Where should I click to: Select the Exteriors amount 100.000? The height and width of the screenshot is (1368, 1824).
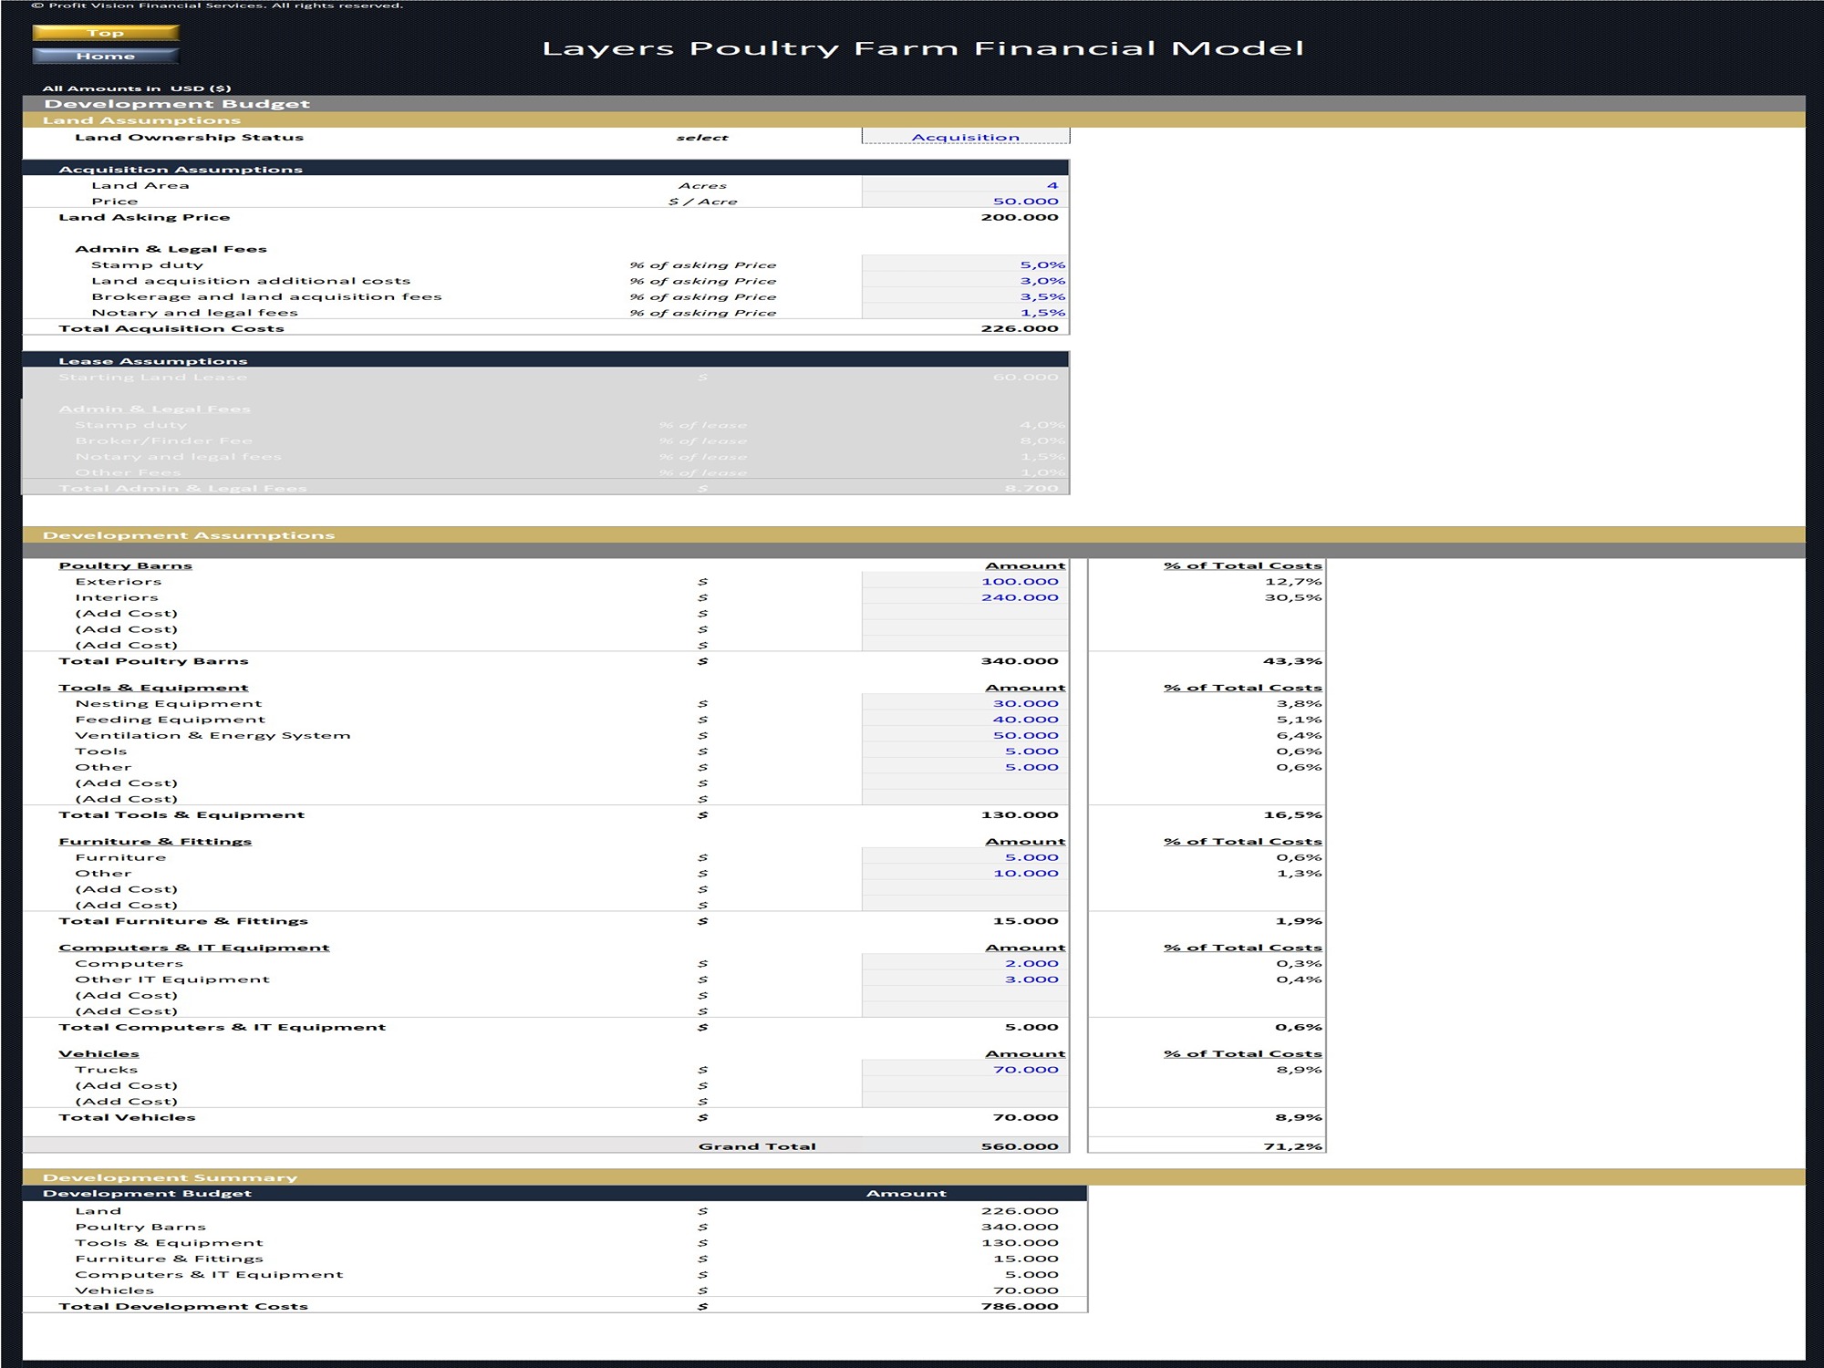(965, 581)
